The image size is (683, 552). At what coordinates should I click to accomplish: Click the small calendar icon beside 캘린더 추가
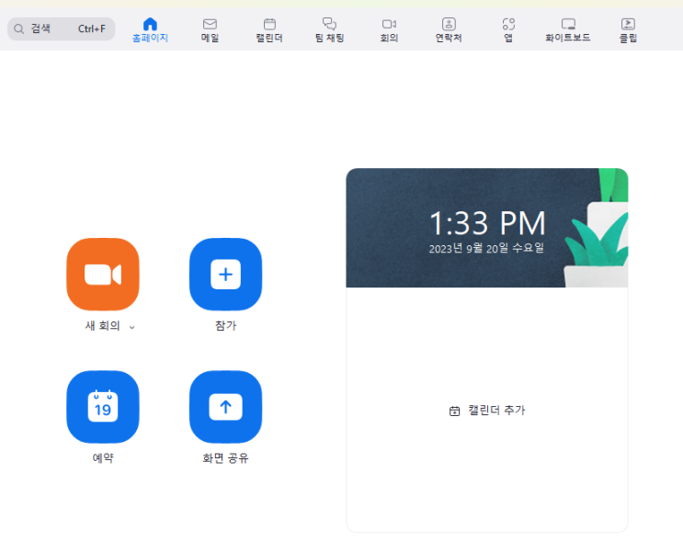454,411
